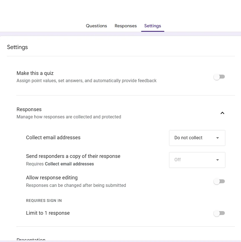
Task: Enable the Make this a quiz toggle
Action: point(219,77)
